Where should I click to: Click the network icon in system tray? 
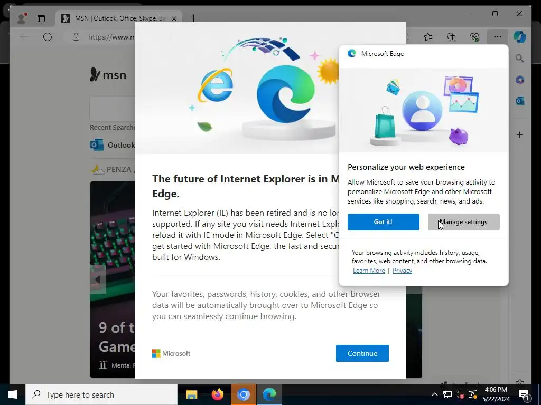click(447, 394)
